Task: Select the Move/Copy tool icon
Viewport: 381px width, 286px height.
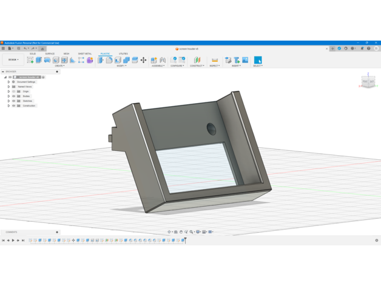Action: (144, 60)
